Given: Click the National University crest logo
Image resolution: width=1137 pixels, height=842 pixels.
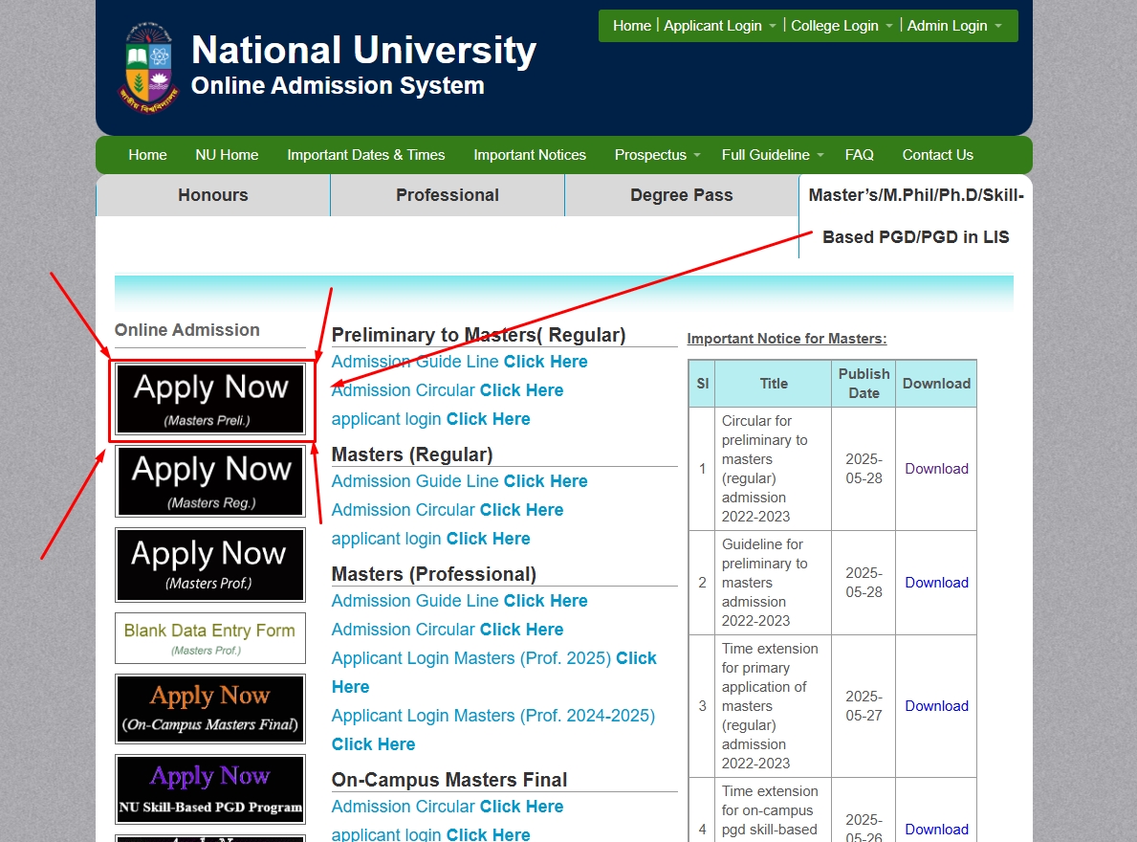Looking at the screenshot, I should pyautogui.click(x=148, y=67).
